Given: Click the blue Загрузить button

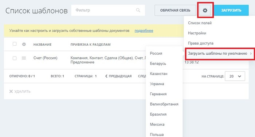Looking at the screenshot, I should (231, 11).
